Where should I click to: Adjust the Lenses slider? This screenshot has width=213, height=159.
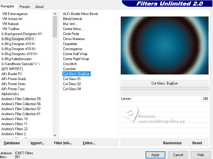[164, 99]
